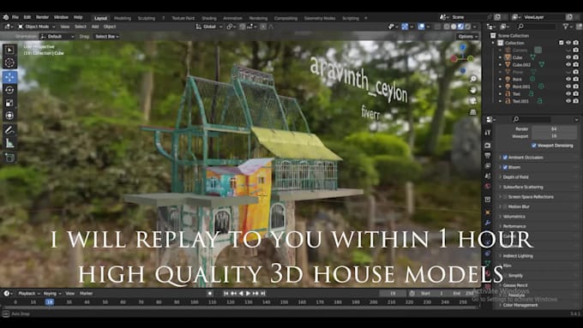Pick the Transform tool in left toolbar

point(9,116)
